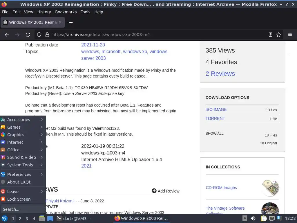Open the Edit menu
The width and height of the screenshot is (297, 223).
click(x=16, y=12)
